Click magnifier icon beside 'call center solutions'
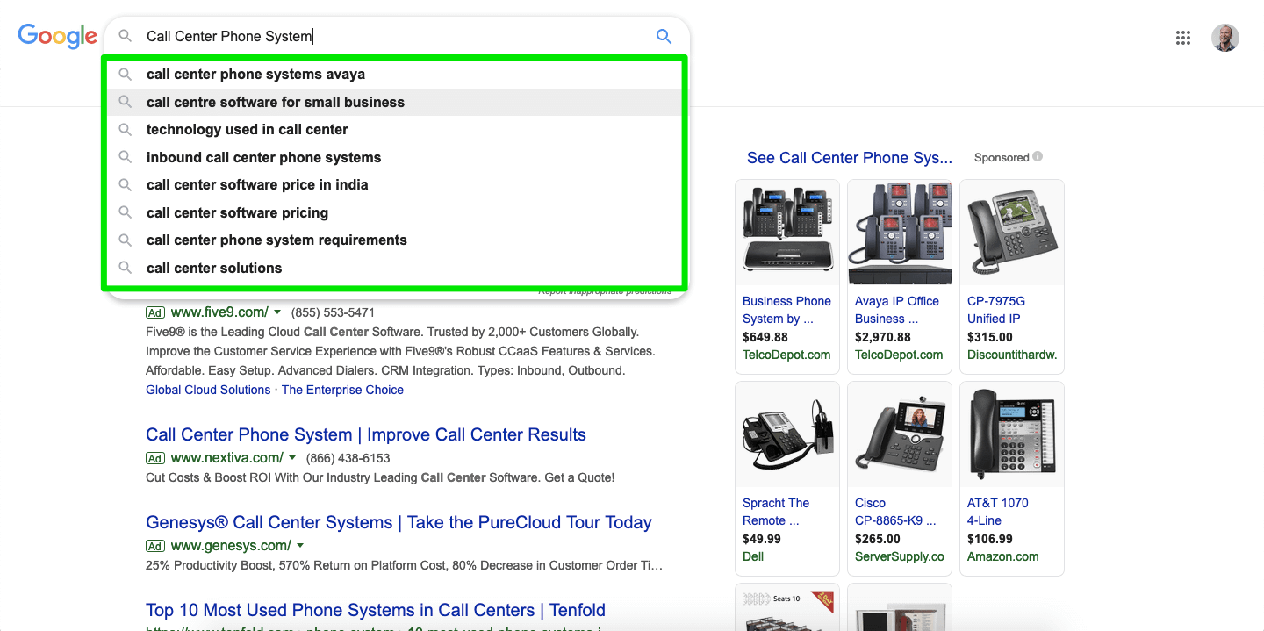The height and width of the screenshot is (631, 1264). [x=126, y=268]
